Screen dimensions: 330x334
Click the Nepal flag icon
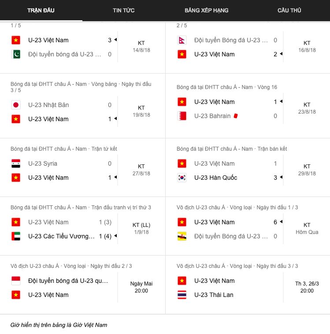pyautogui.click(x=182, y=40)
